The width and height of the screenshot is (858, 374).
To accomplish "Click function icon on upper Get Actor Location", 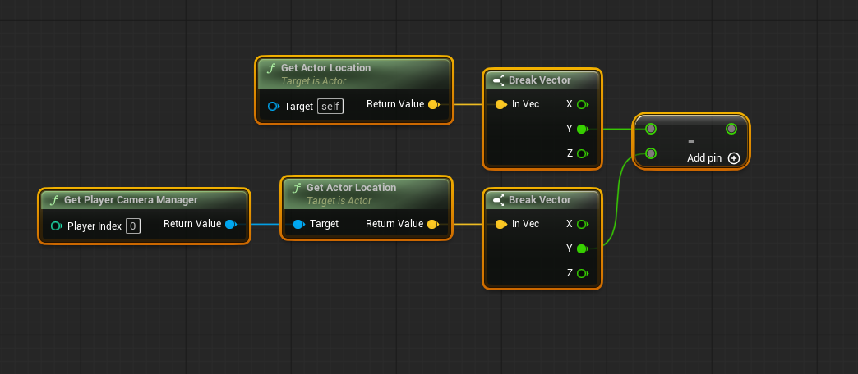I will pyautogui.click(x=271, y=69).
